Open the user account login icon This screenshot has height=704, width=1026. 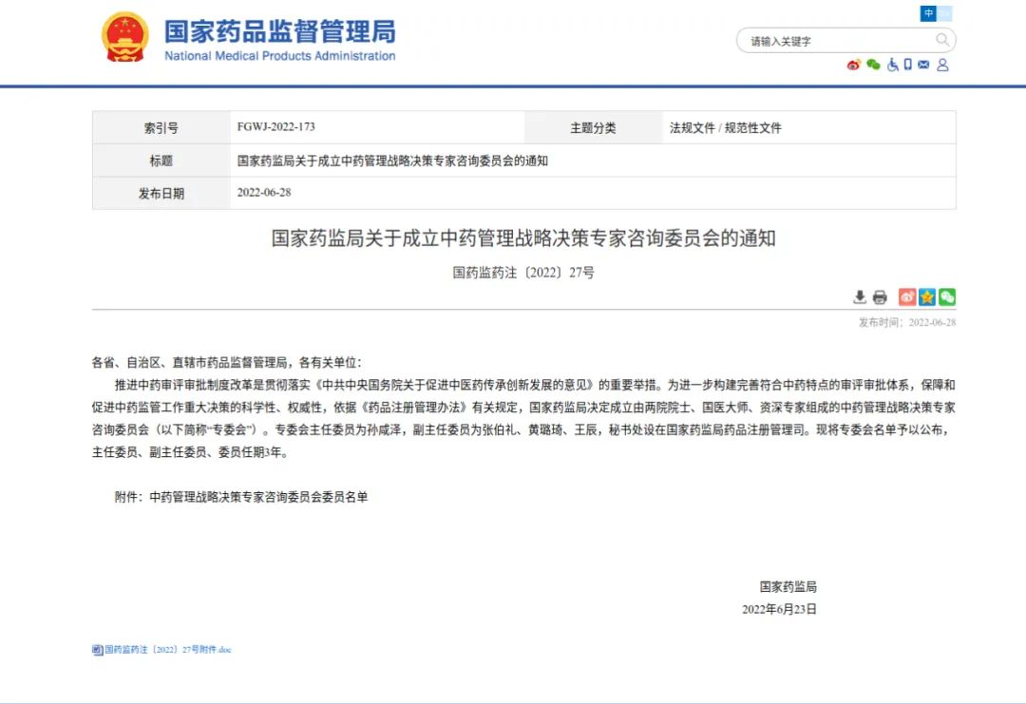(x=942, y=65)
